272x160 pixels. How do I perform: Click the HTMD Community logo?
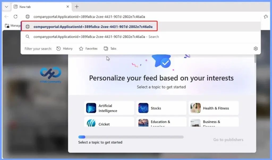point(50,75)
